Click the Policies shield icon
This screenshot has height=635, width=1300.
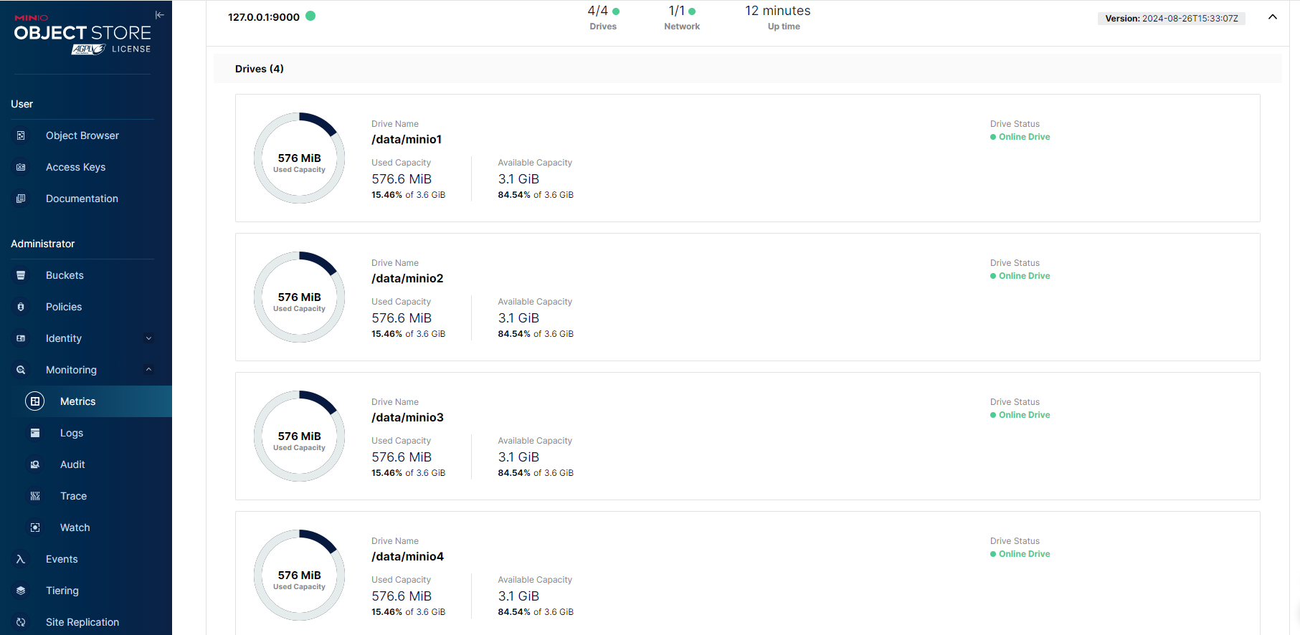tap(21, 307)
